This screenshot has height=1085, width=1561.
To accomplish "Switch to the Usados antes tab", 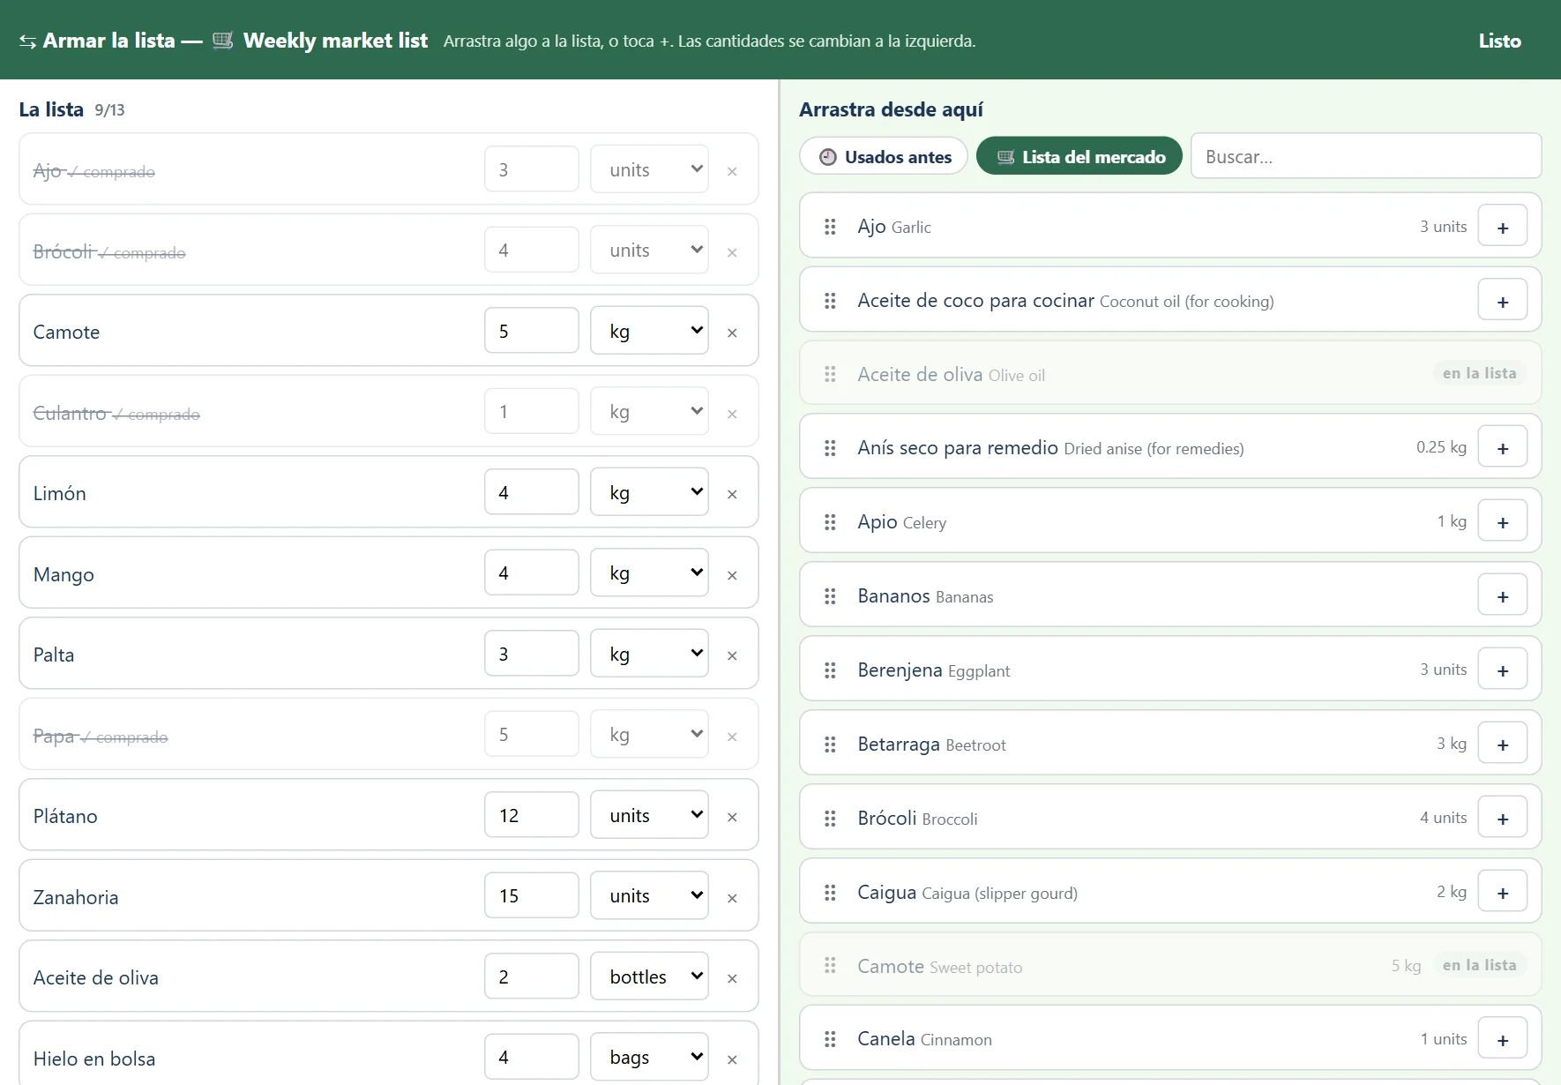I will pos(884,157).
